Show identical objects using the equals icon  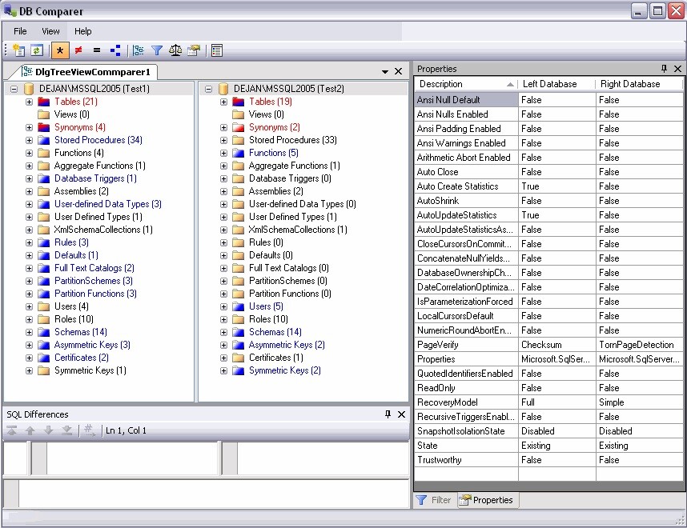(96, 50)
